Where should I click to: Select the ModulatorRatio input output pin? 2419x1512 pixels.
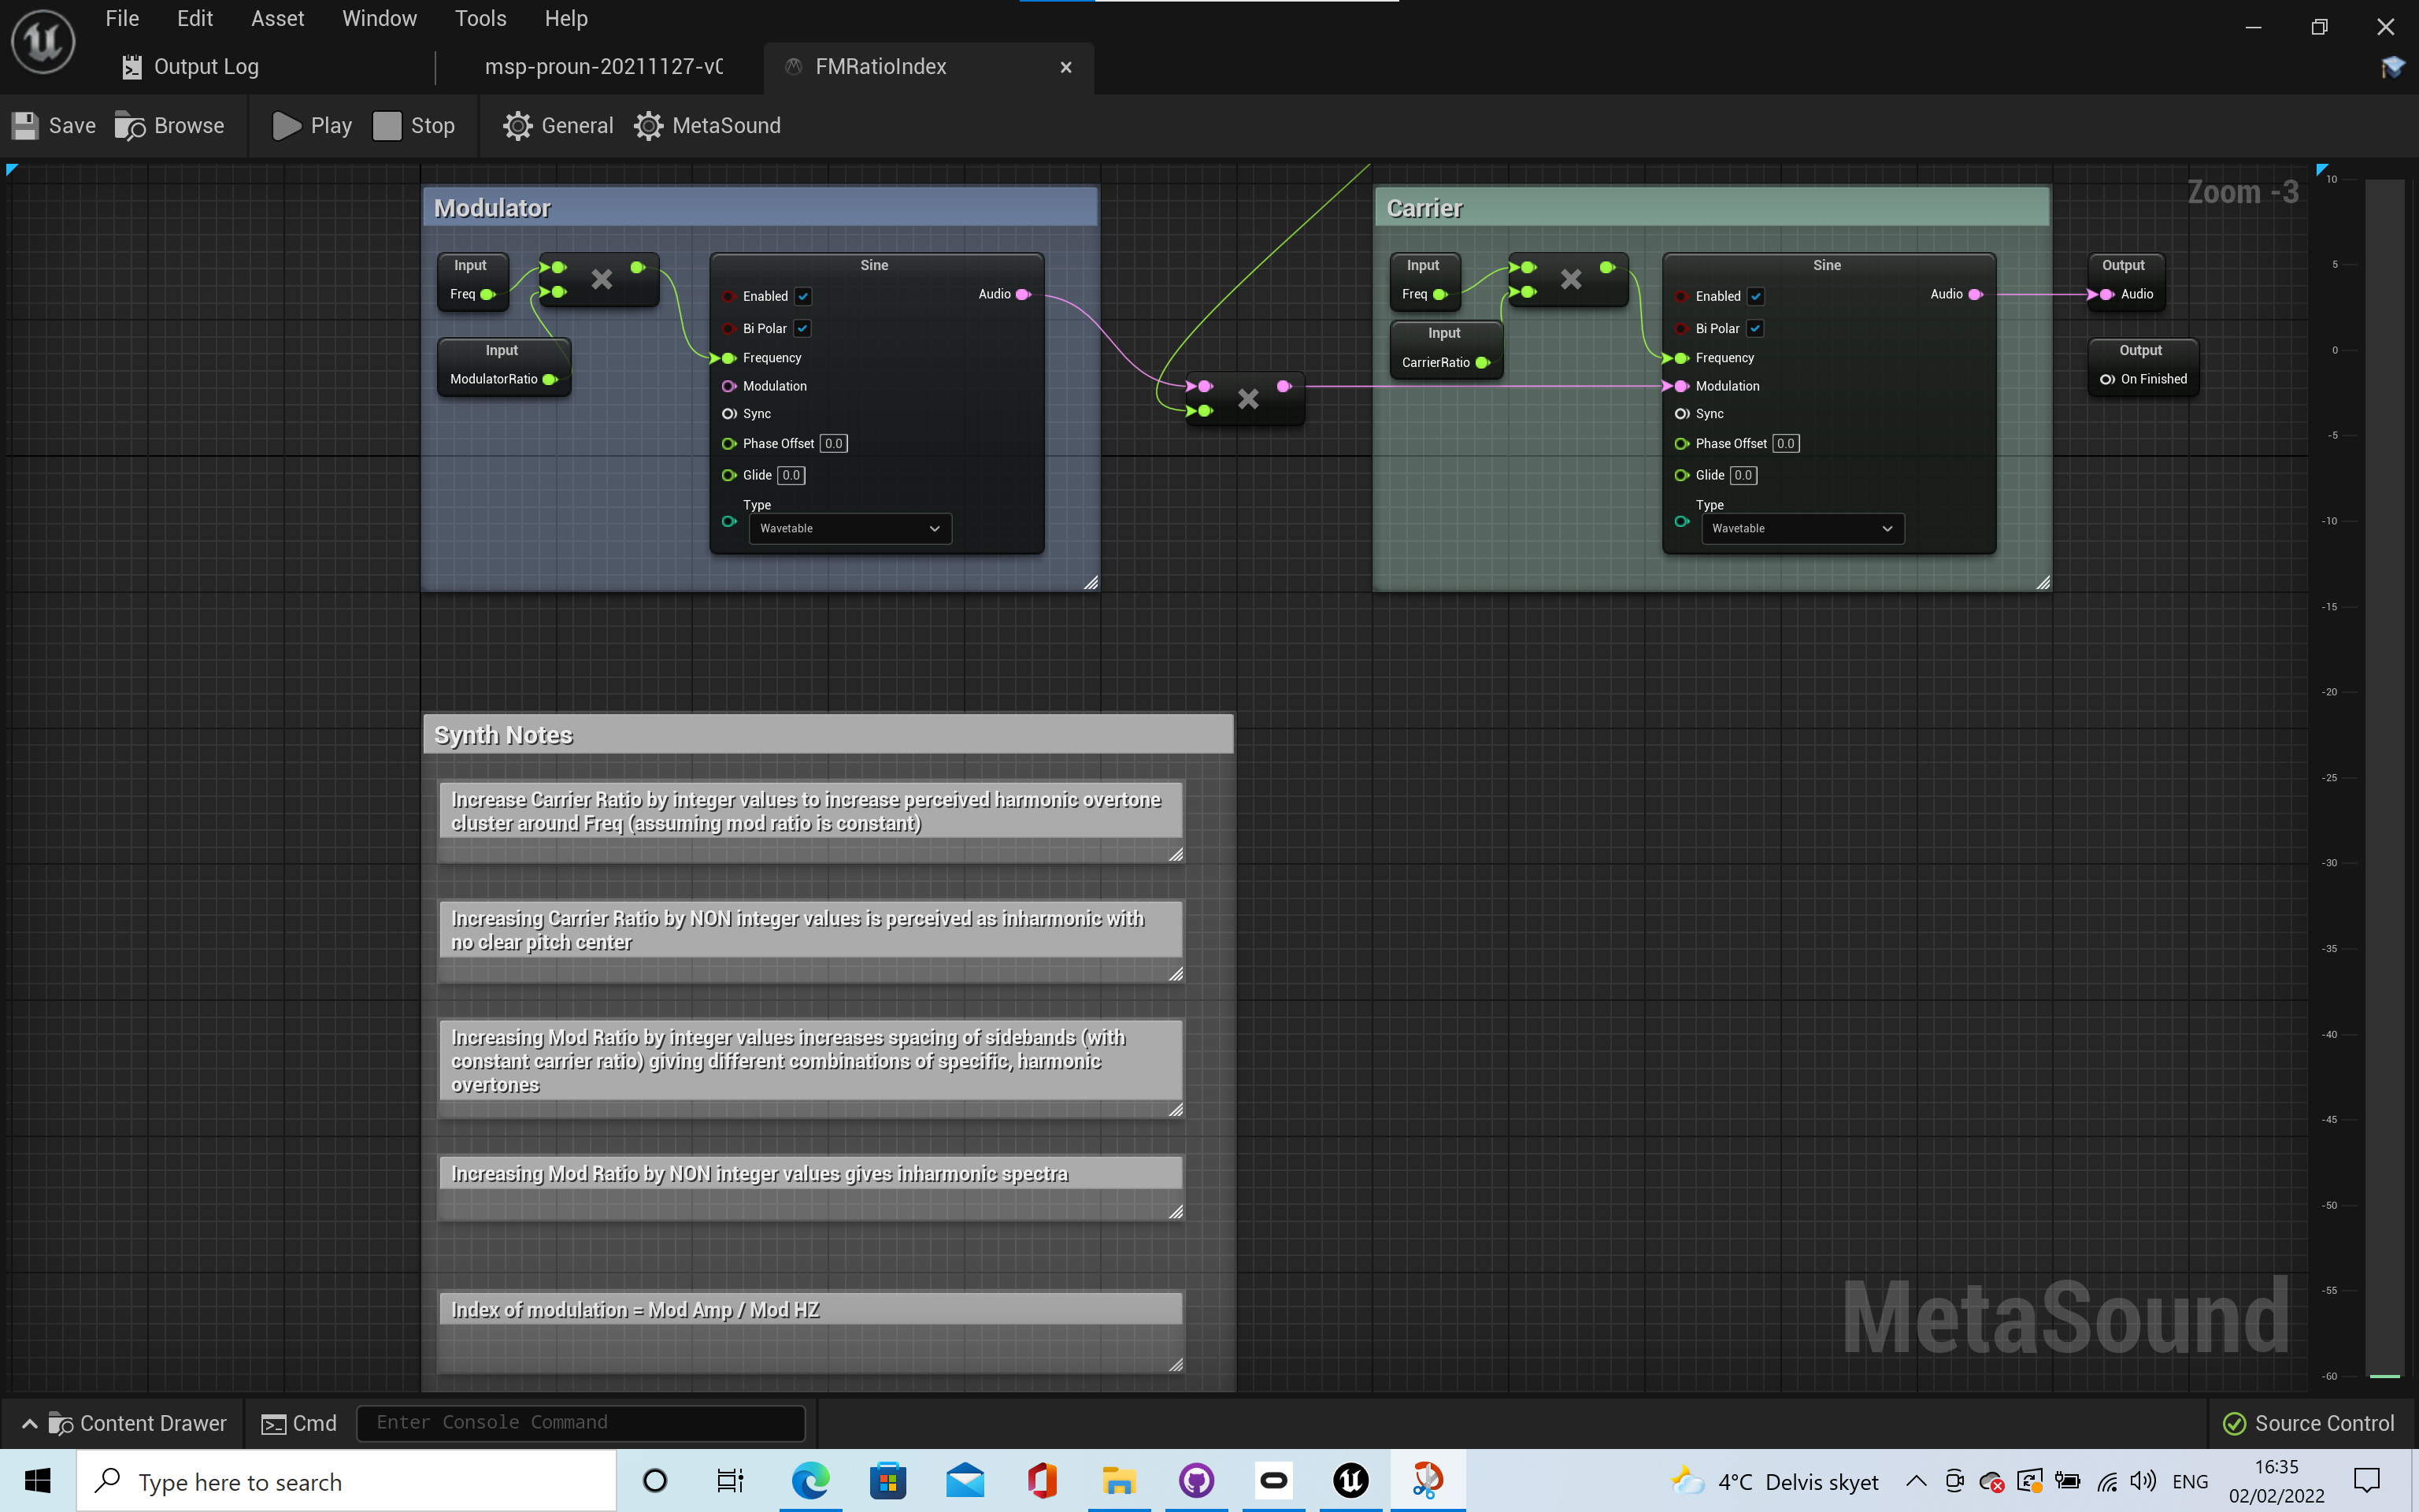(550, 379)
